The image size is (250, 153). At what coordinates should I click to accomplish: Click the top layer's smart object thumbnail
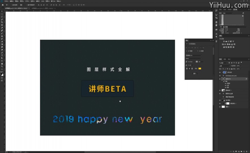click(225, 72)
